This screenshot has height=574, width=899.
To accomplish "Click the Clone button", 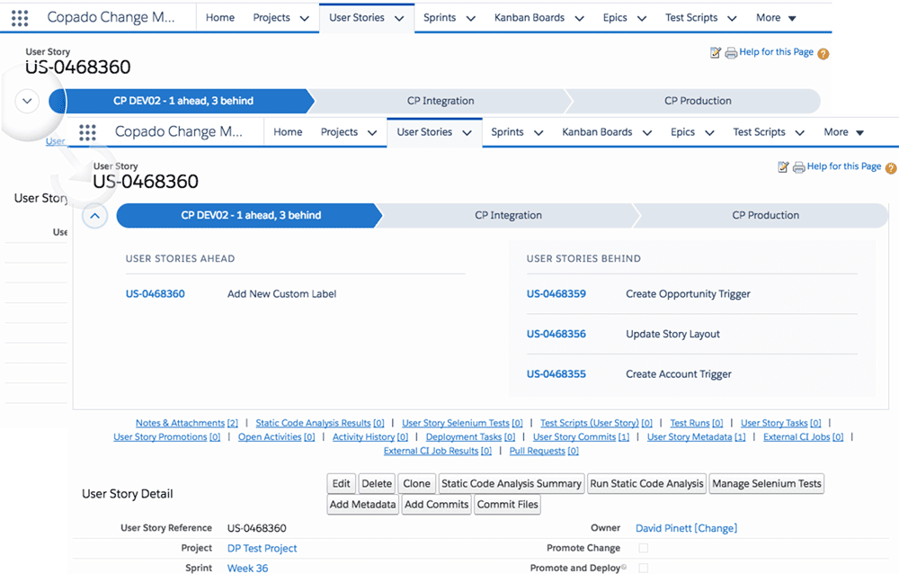I will pyautogui.click(x=417, y=484).
